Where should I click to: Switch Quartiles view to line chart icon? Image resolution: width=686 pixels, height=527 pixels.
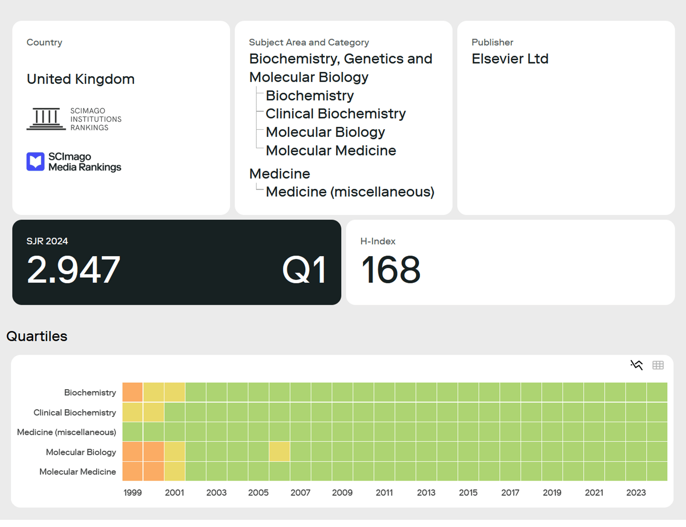(636, 365)
